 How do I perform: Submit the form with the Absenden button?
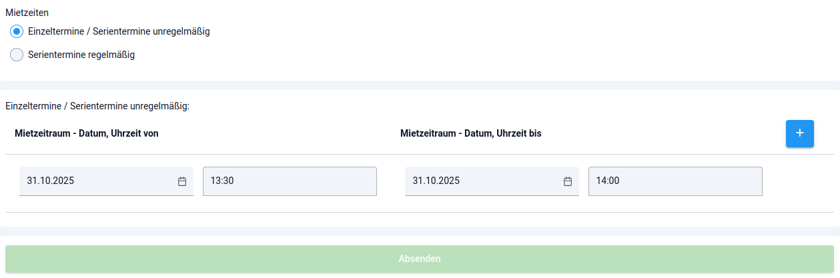coord(420,259)
